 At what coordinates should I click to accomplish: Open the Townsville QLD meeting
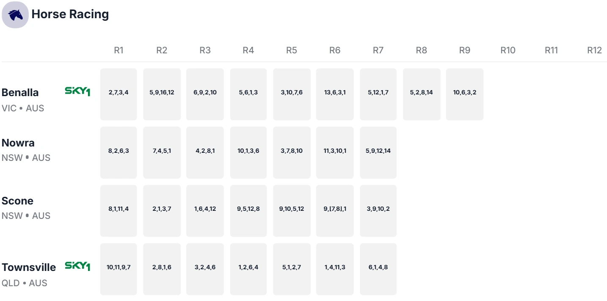(x=29, y=275)
